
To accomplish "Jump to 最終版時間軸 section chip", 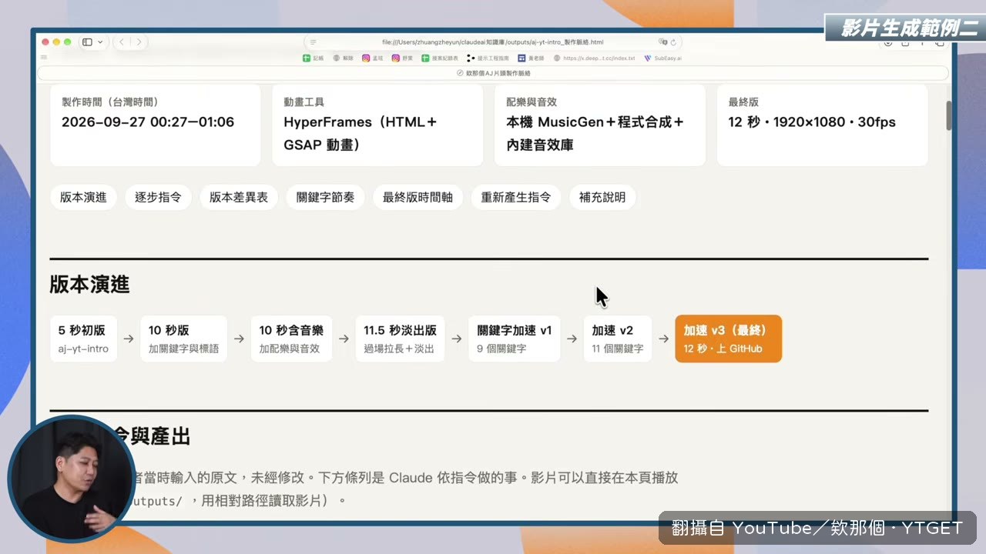I will 418,197.
